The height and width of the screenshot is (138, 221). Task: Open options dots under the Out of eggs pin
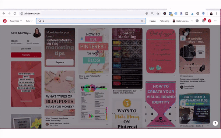click(x=175, y=76)
